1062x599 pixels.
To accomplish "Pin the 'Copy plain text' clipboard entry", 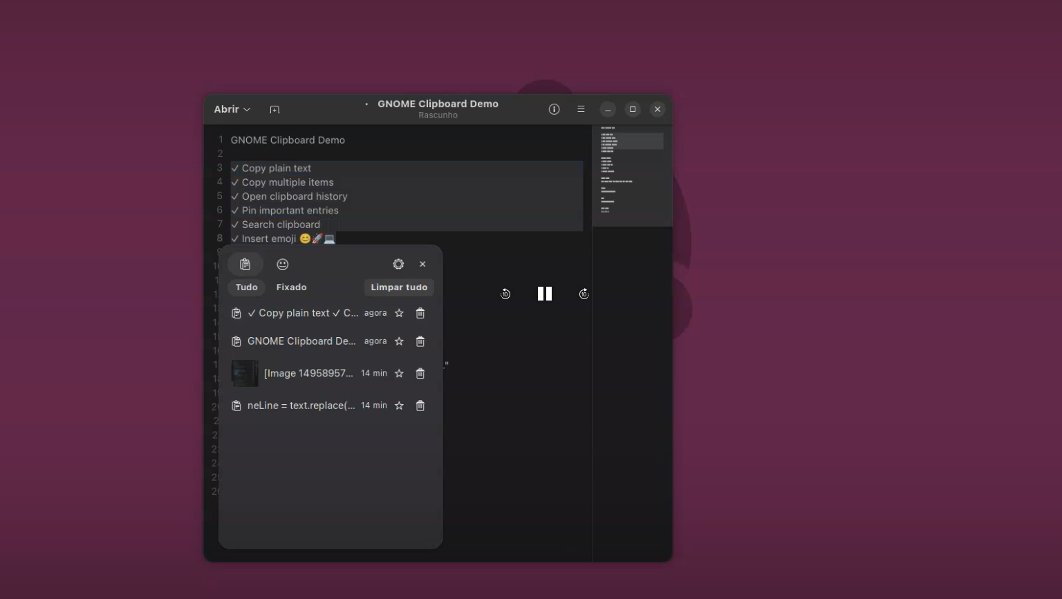I will 399,314.
